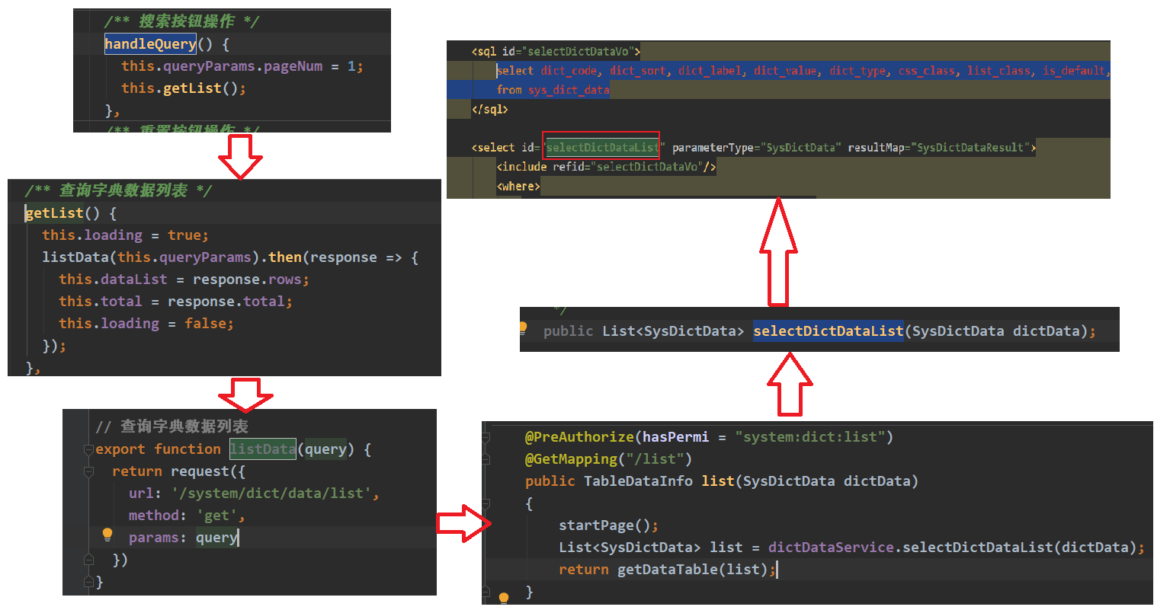Toggle fold marker beside @GetMapping annotation

tap(486, 459)
